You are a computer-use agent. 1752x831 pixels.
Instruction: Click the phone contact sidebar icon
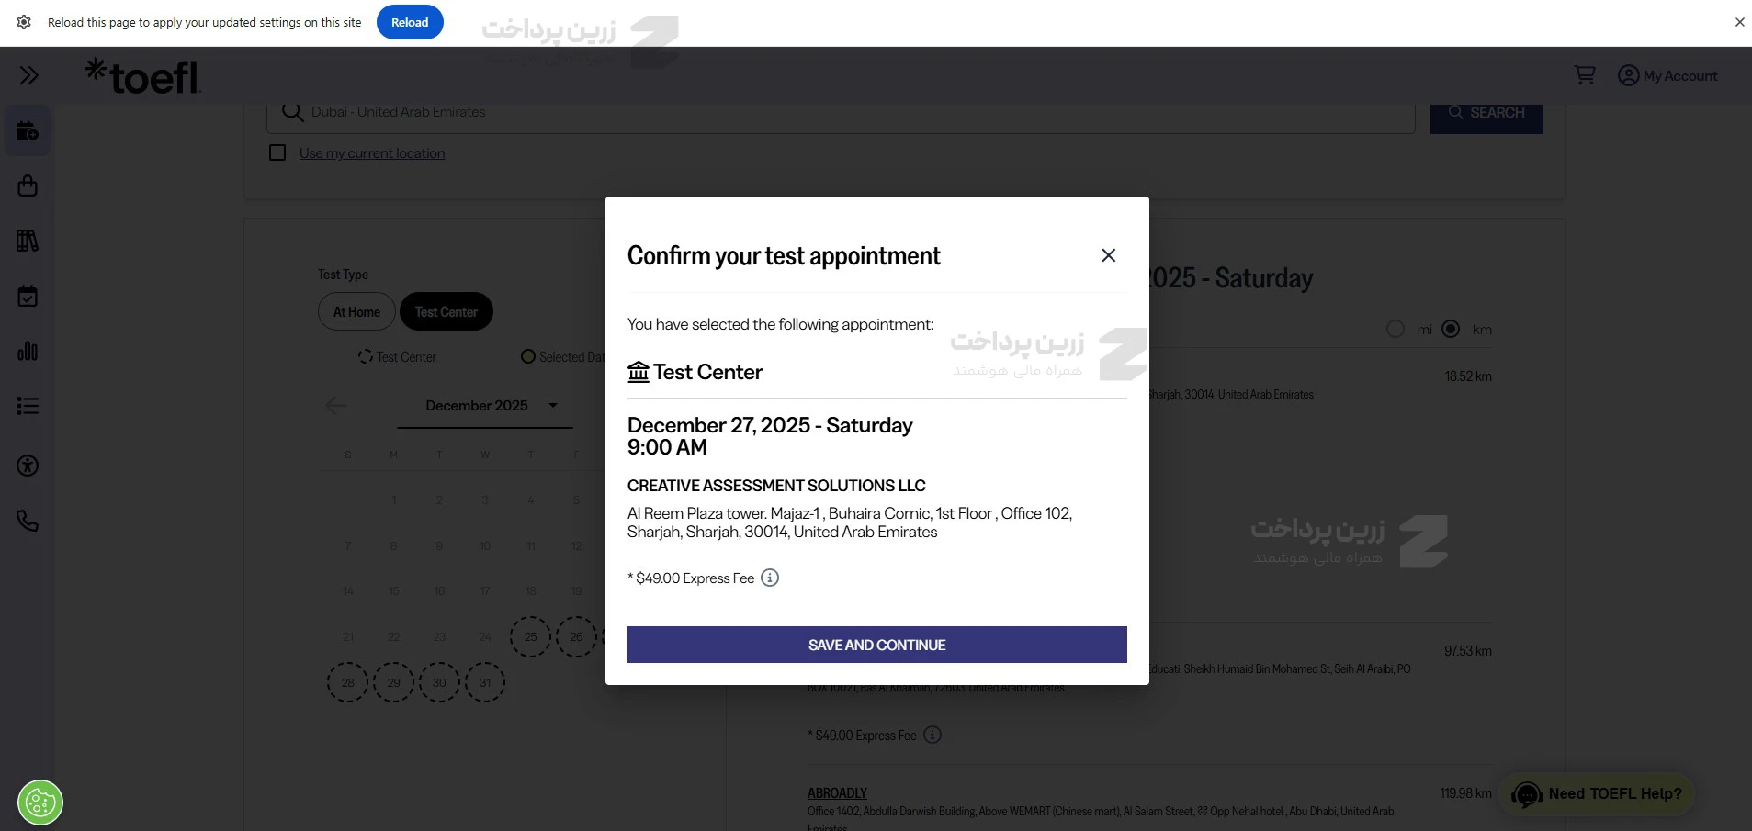(28, 521)
